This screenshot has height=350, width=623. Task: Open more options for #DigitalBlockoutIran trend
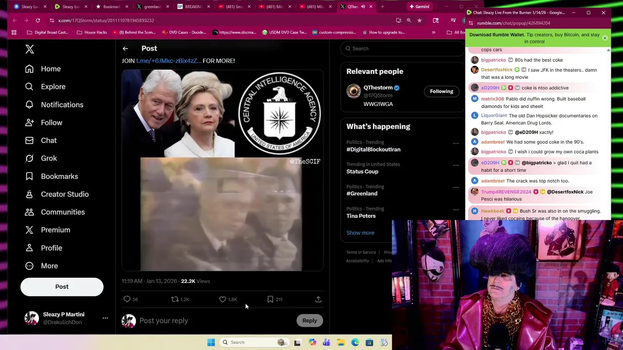(456, 143)
